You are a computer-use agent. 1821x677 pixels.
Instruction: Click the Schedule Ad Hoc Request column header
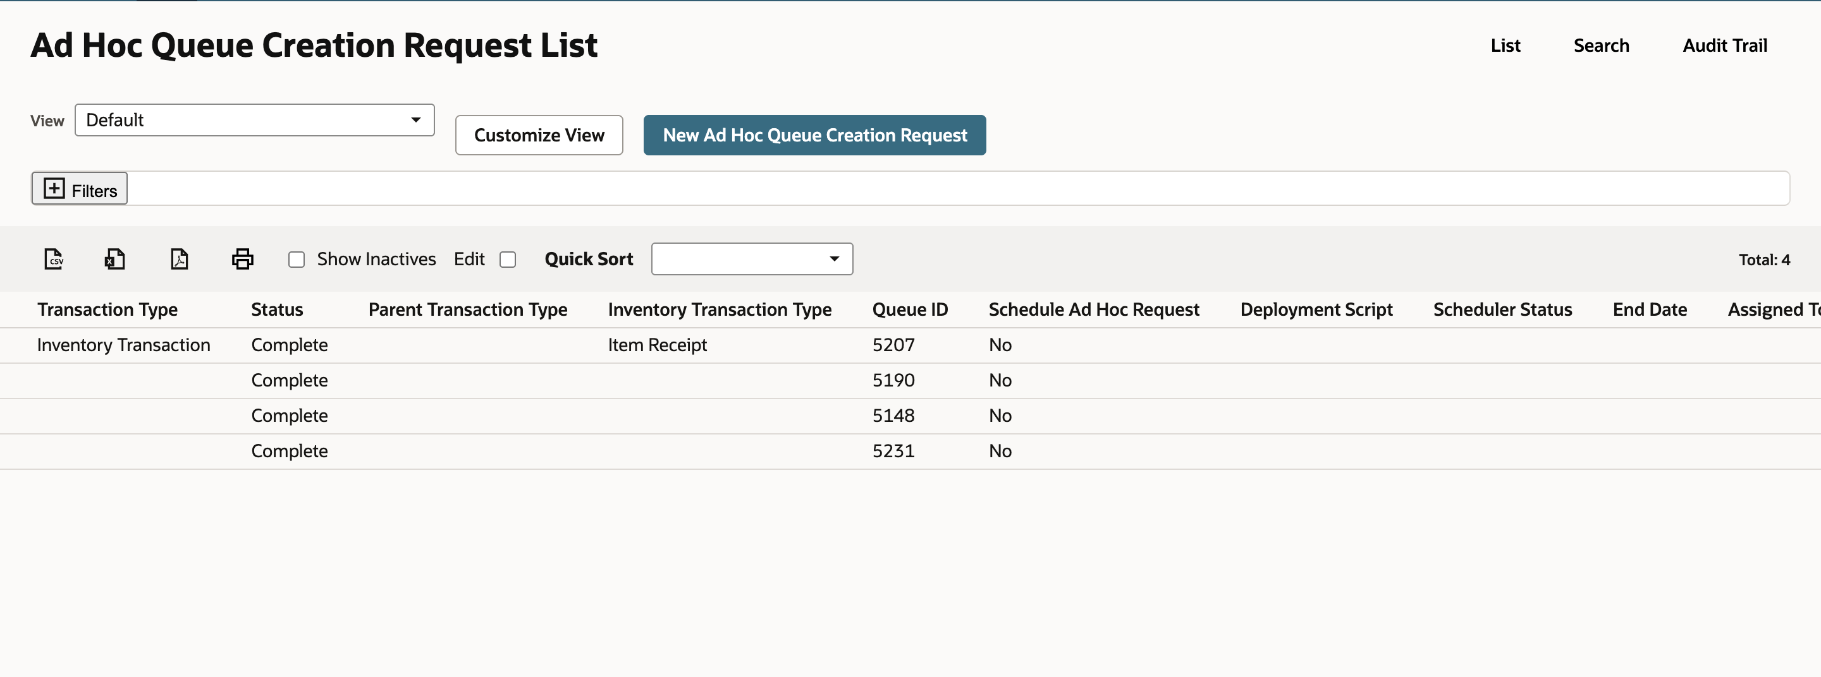1094,309
